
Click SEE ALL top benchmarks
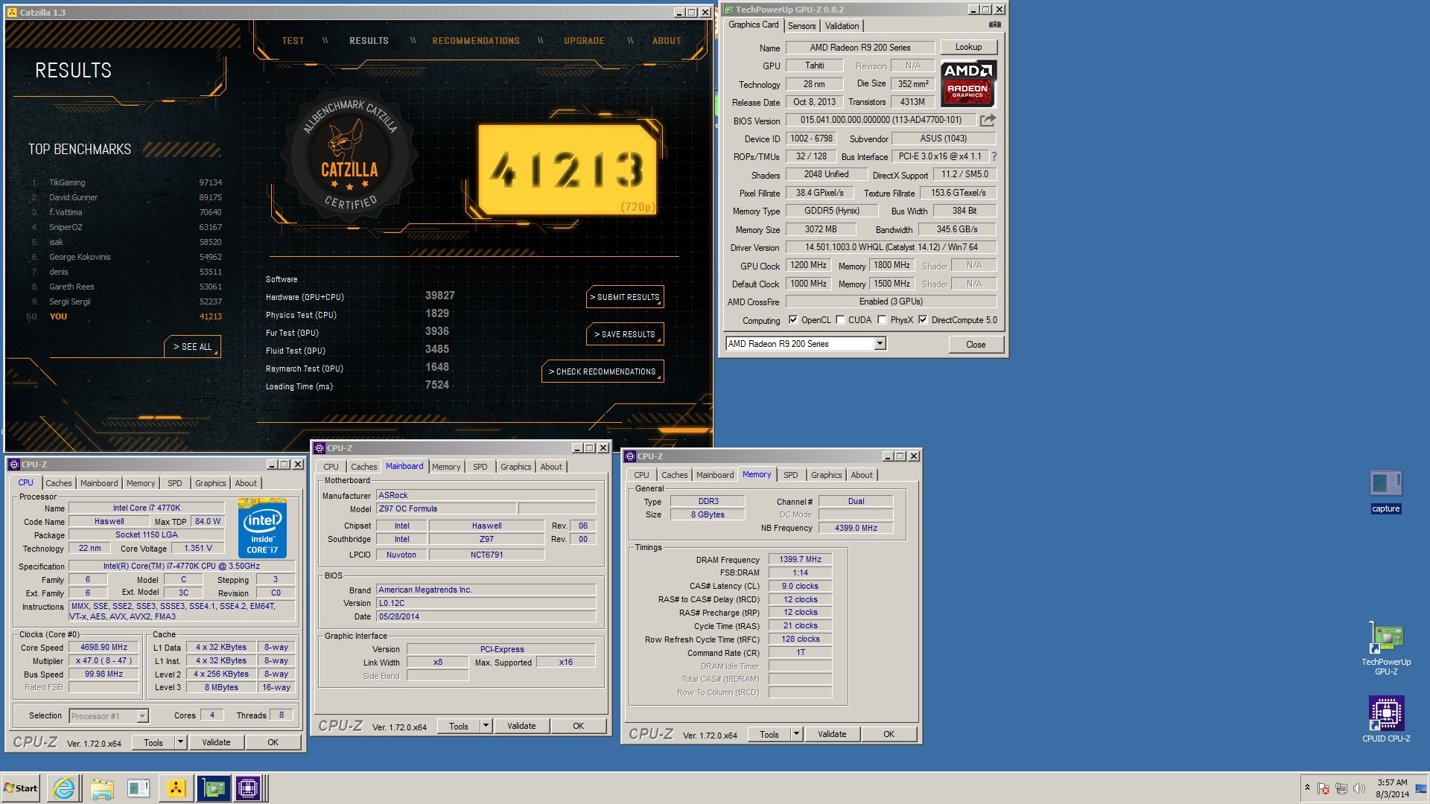(x=193, y=347)
